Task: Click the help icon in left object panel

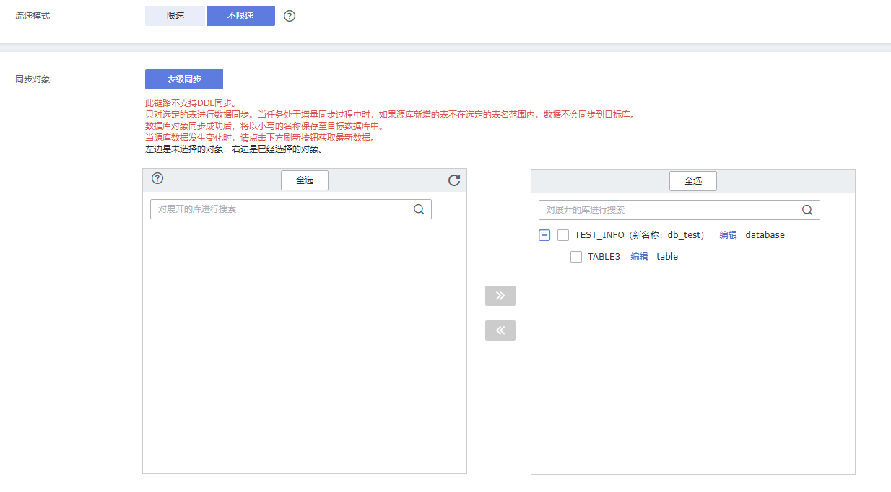Action: 157,179
